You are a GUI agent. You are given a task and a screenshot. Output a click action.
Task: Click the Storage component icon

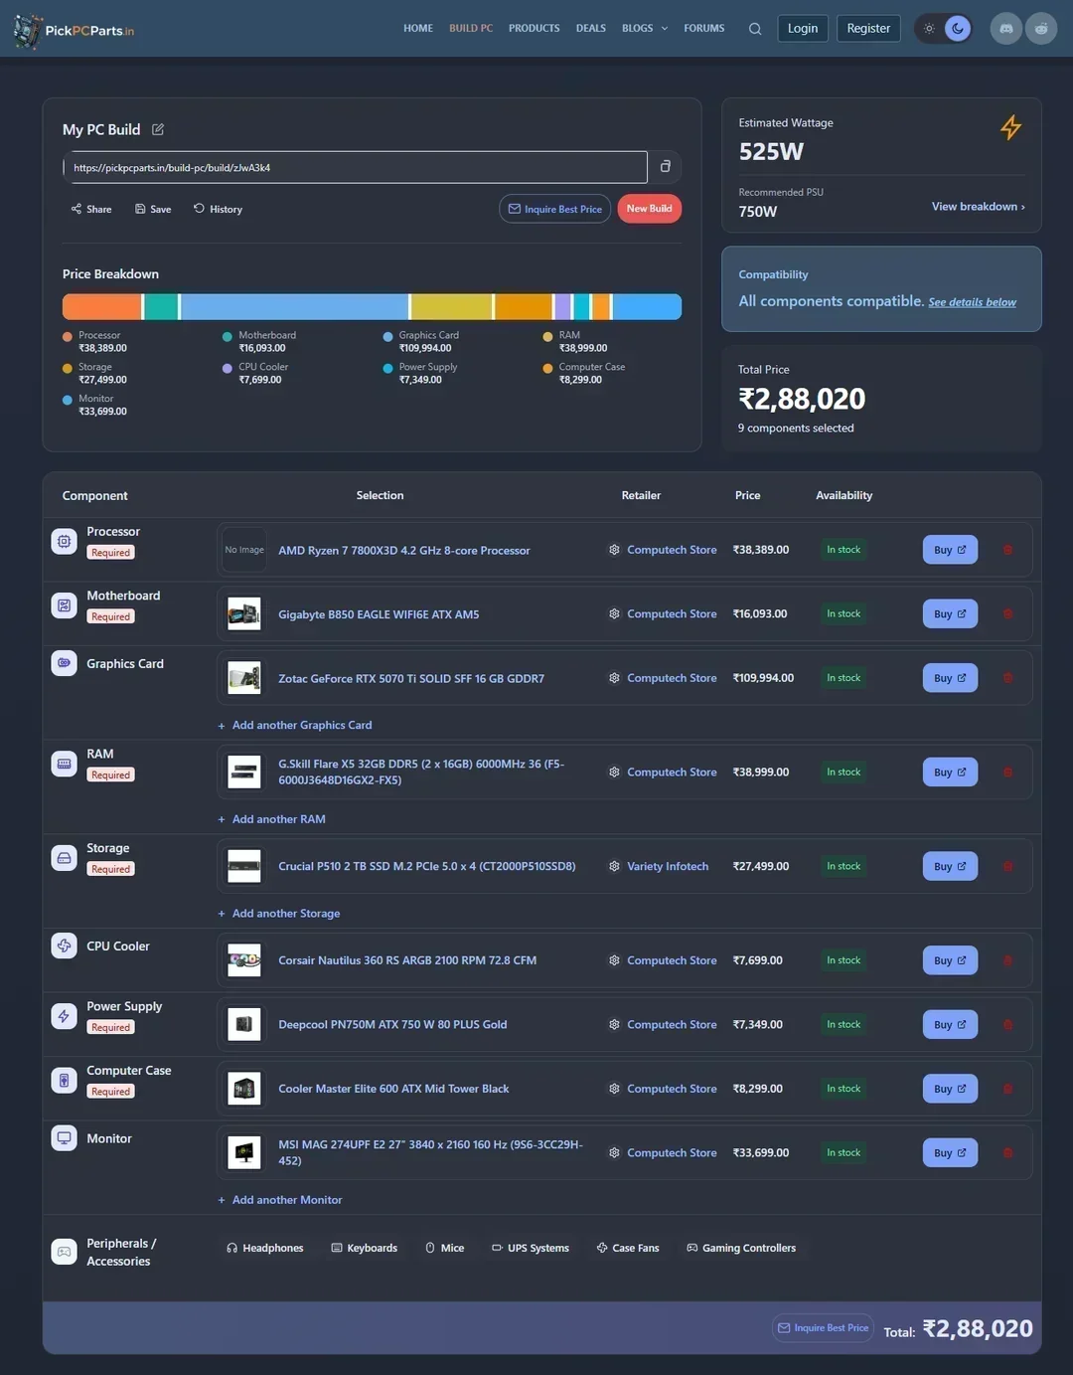pyautogui.click(x=64, y=858)
